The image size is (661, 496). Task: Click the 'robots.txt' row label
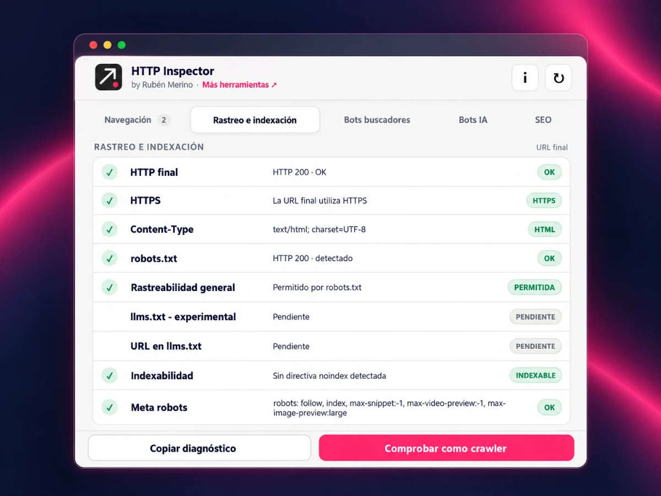154,258
